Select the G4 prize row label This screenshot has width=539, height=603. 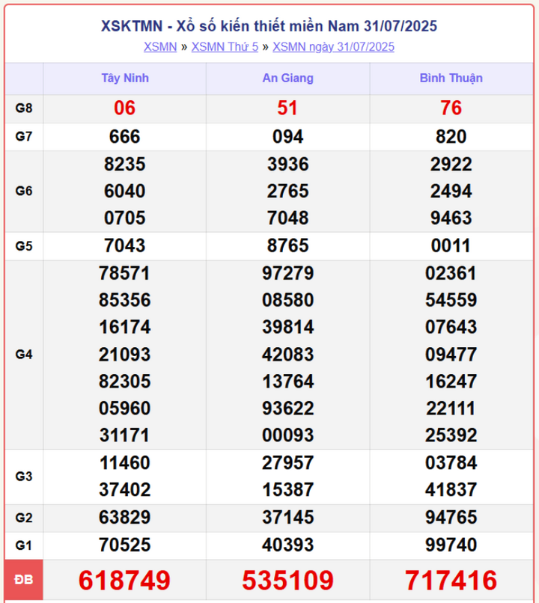(x=24, y=354)
